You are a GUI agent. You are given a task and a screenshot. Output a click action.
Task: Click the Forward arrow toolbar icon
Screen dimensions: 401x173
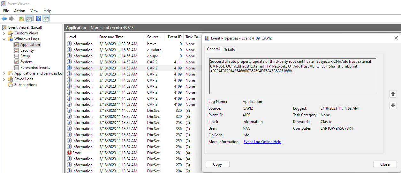(11, 18)
